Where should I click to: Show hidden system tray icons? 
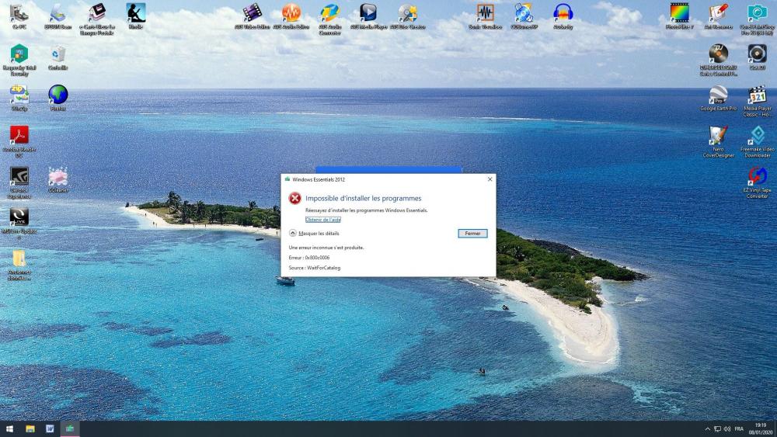pos(707,428)
